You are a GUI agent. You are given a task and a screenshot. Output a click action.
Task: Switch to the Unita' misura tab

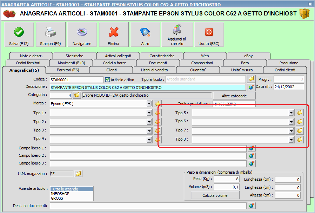point(242,70)
